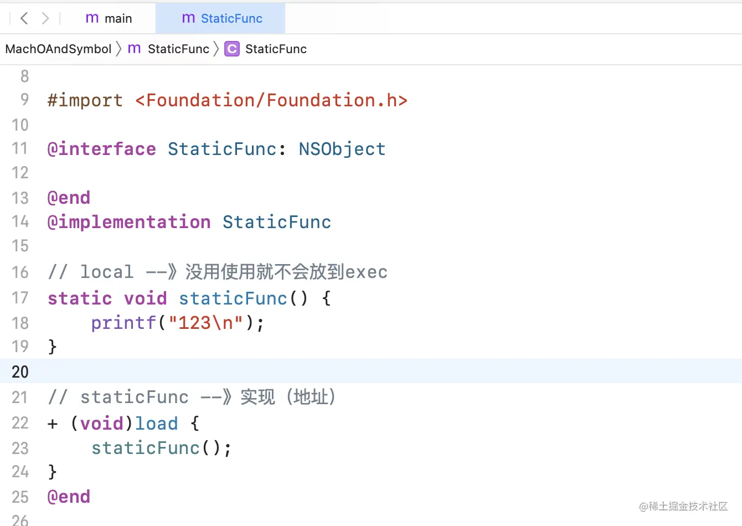Click line number 20 in the gutter
The image size is (742, 526).
(x=20, y=372)
